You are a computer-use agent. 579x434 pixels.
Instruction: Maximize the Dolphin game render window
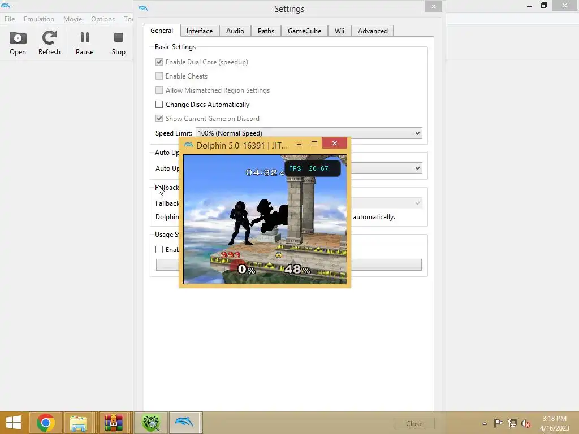tap(314, 143)
